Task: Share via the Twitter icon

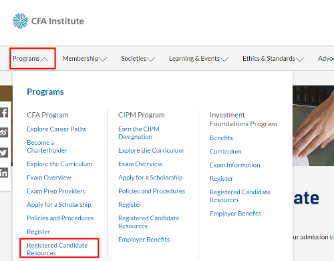Action: (4, 153)
